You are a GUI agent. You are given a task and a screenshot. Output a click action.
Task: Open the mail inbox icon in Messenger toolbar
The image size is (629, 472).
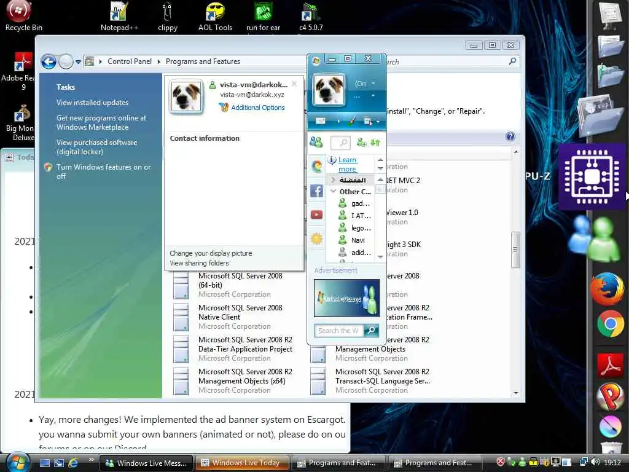click(321, 121)
